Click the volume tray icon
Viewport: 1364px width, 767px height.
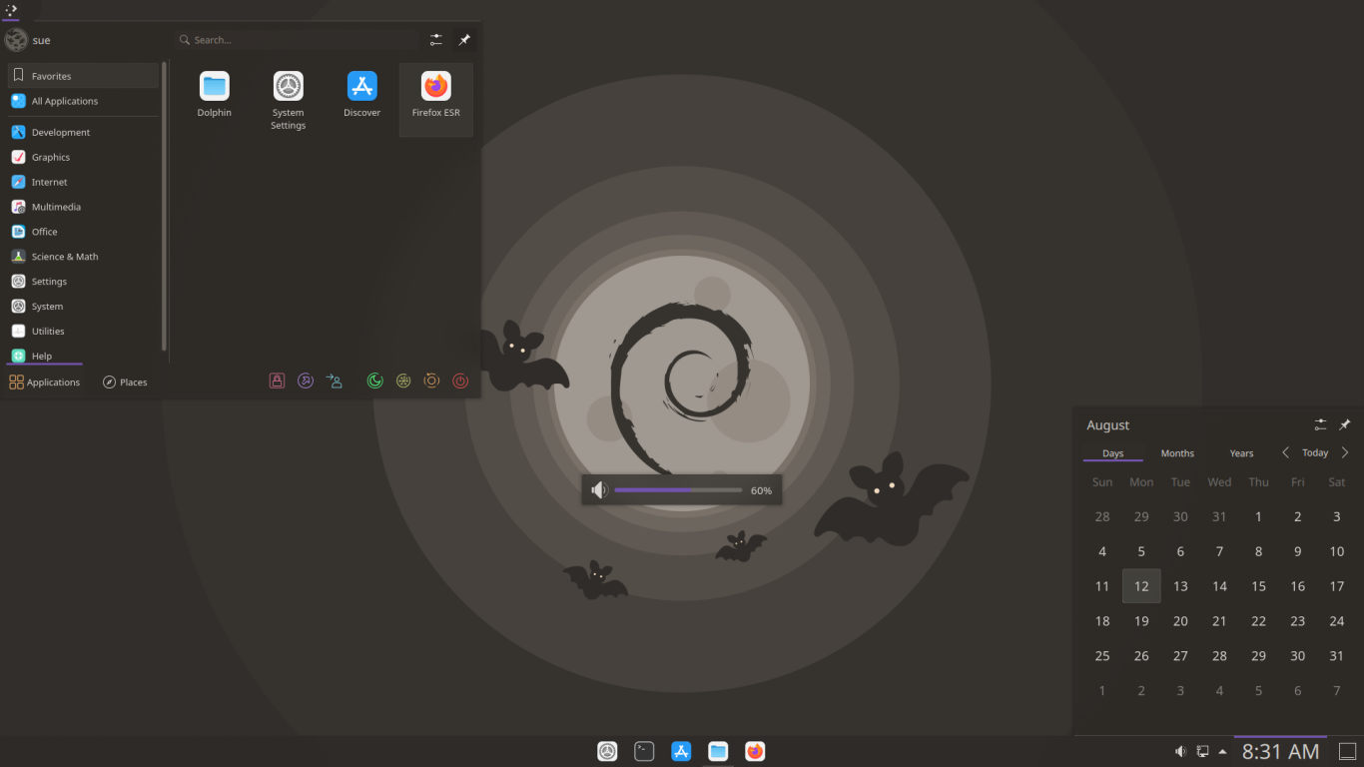tap(1180, 751)
